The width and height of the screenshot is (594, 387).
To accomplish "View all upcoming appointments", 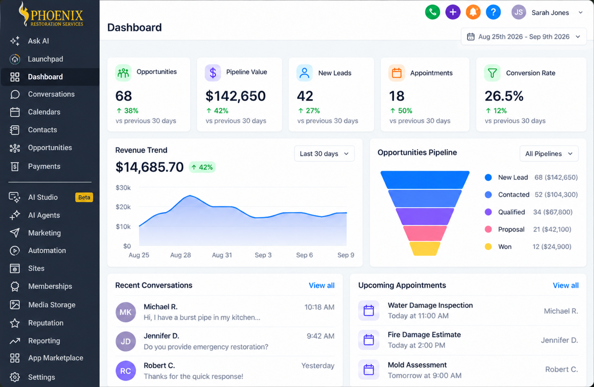I will click(565, 285).
